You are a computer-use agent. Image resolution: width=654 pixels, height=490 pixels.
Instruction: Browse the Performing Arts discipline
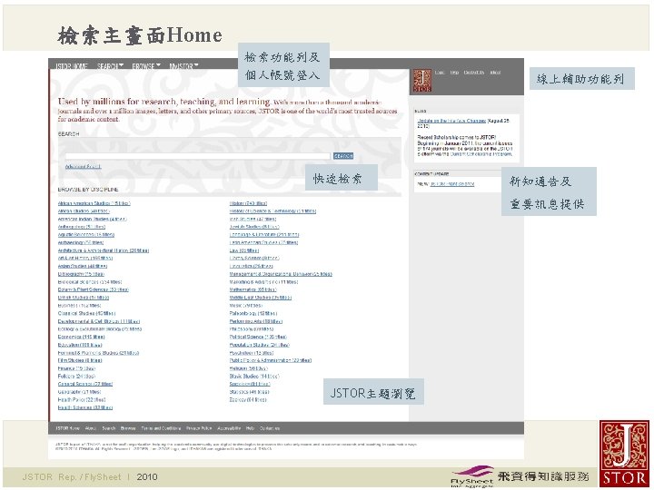tap(255, 321)
